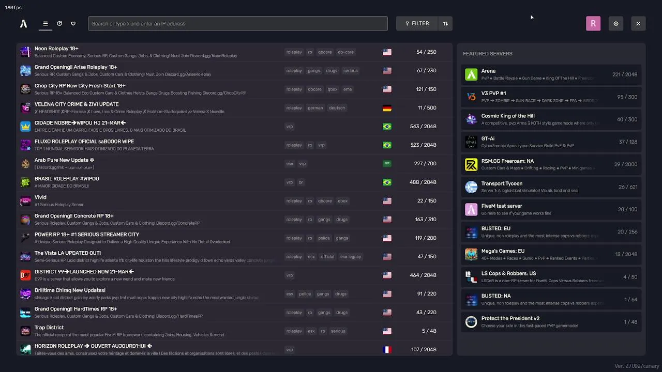
Task: Open the sort order button
Action: (445, 23)
